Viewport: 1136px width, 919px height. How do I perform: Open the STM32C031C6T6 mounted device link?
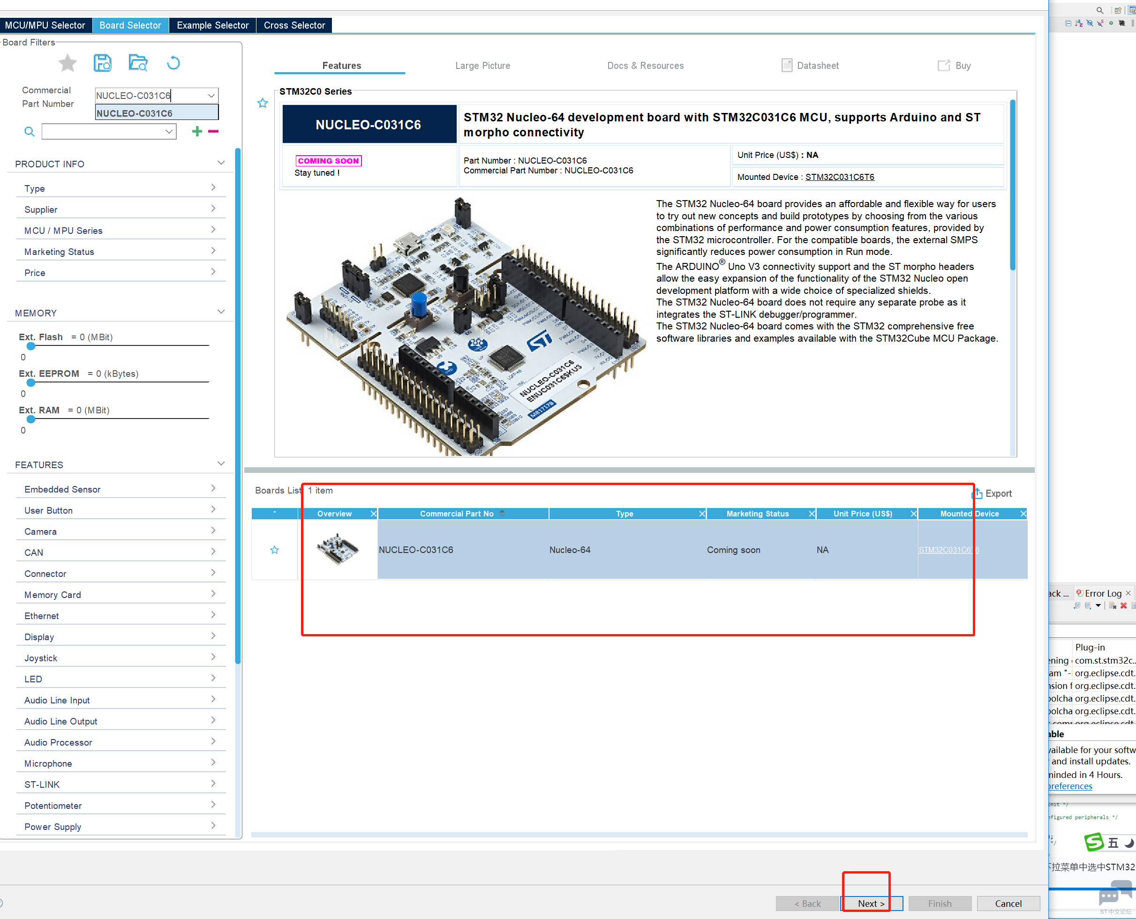[x=839, y=177]
